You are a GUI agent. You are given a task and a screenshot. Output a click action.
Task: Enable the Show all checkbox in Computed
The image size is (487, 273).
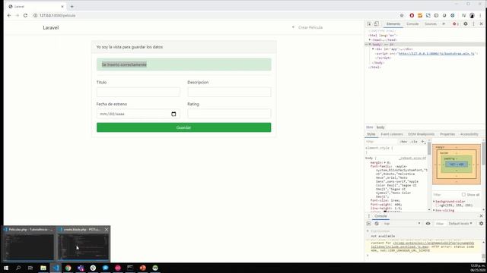463,195
